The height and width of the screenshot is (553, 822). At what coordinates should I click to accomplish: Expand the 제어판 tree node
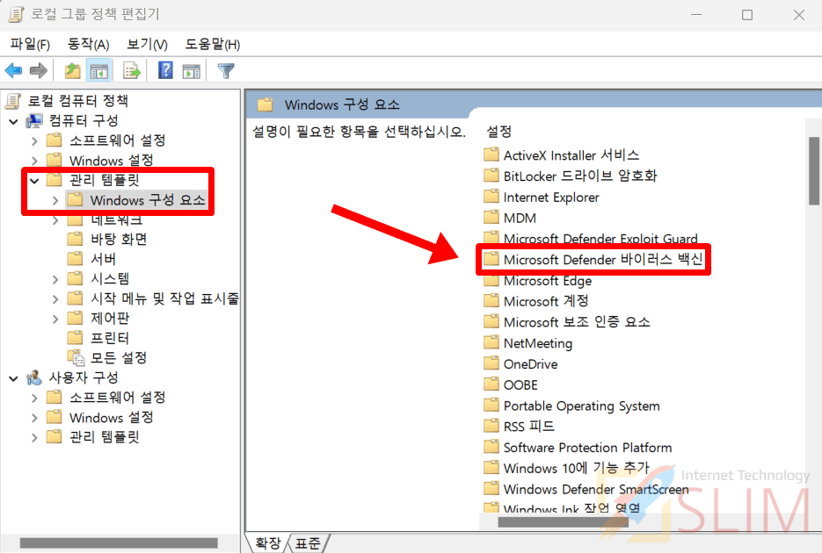[x=55, y=319]
